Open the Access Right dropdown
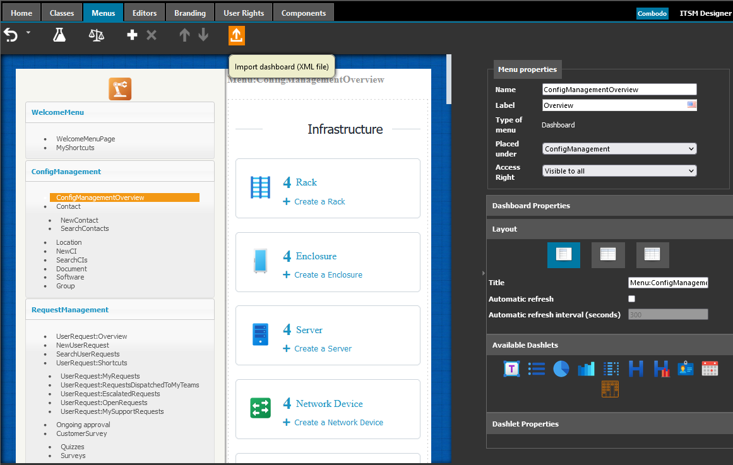The height and width of the screenshot is (465, 733). [x=619, y=171]
